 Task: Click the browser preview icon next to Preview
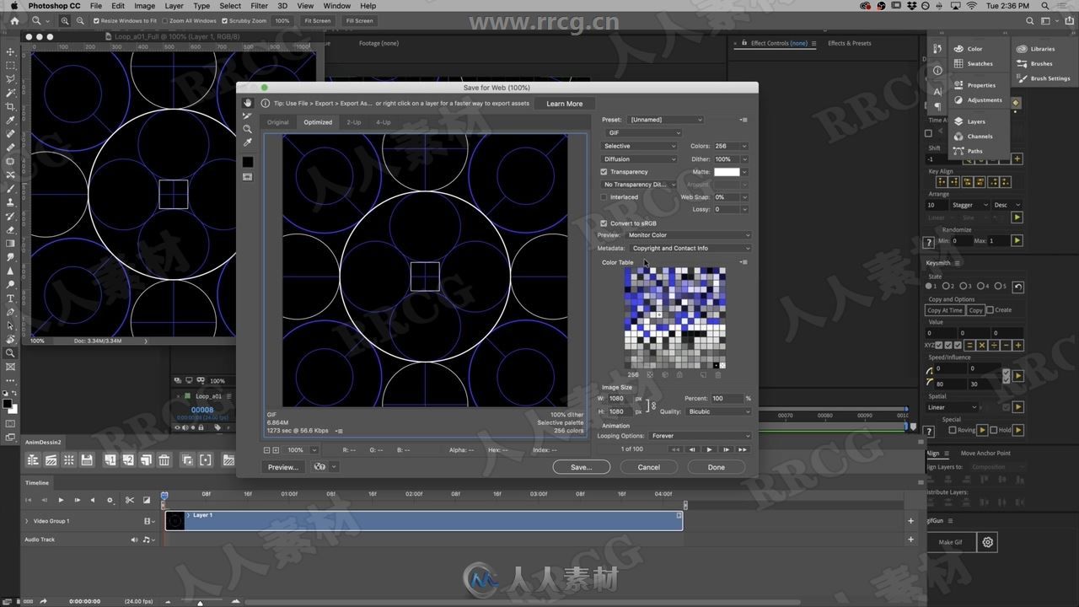pos(320,466)
